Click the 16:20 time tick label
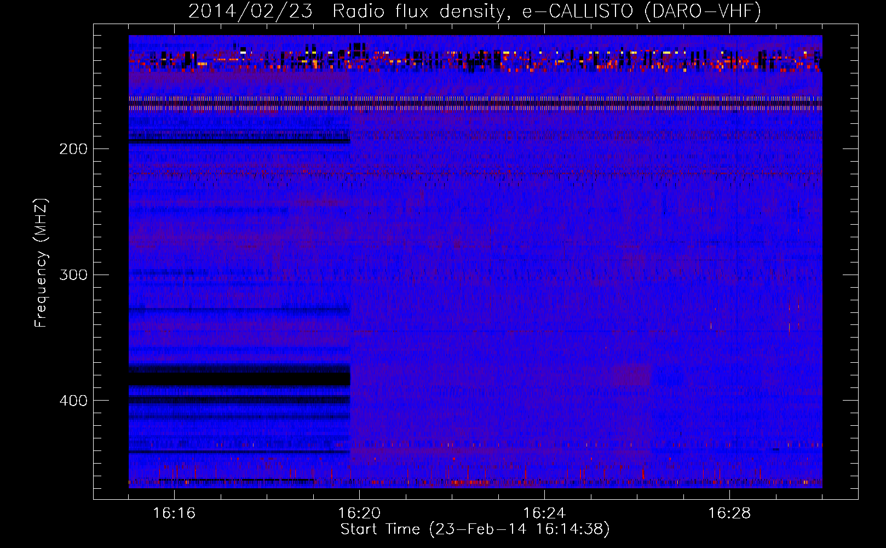 [x=359, y=513]
